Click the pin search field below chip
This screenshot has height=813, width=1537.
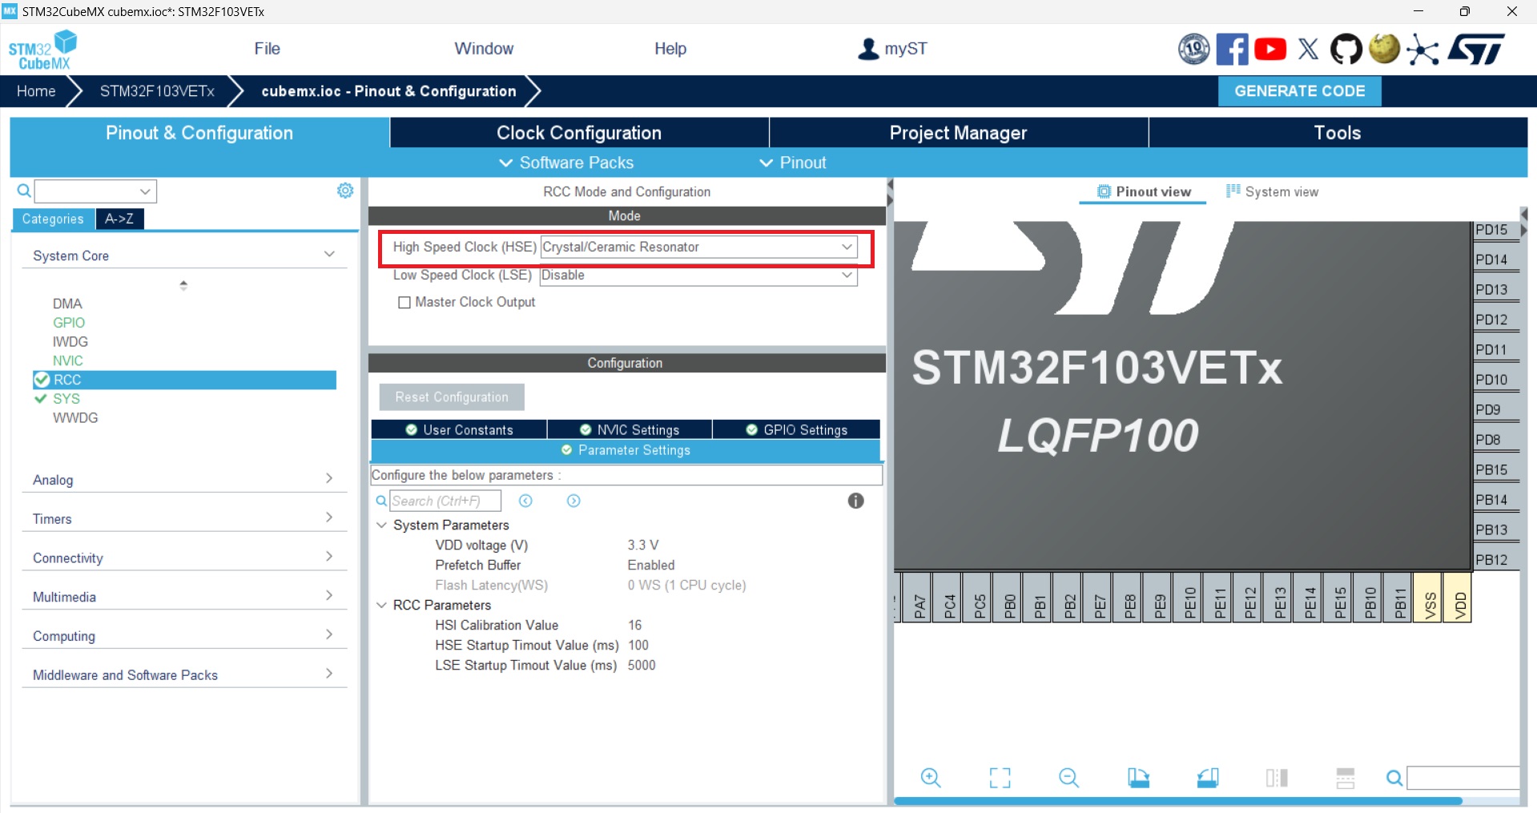click(x=1463, y=778)
